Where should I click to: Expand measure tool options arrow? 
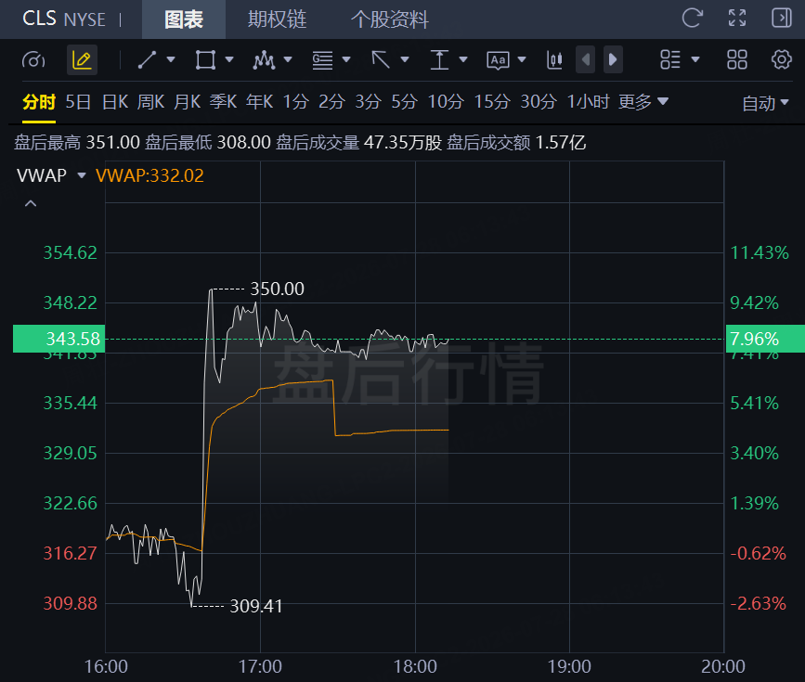coord(463,59)
